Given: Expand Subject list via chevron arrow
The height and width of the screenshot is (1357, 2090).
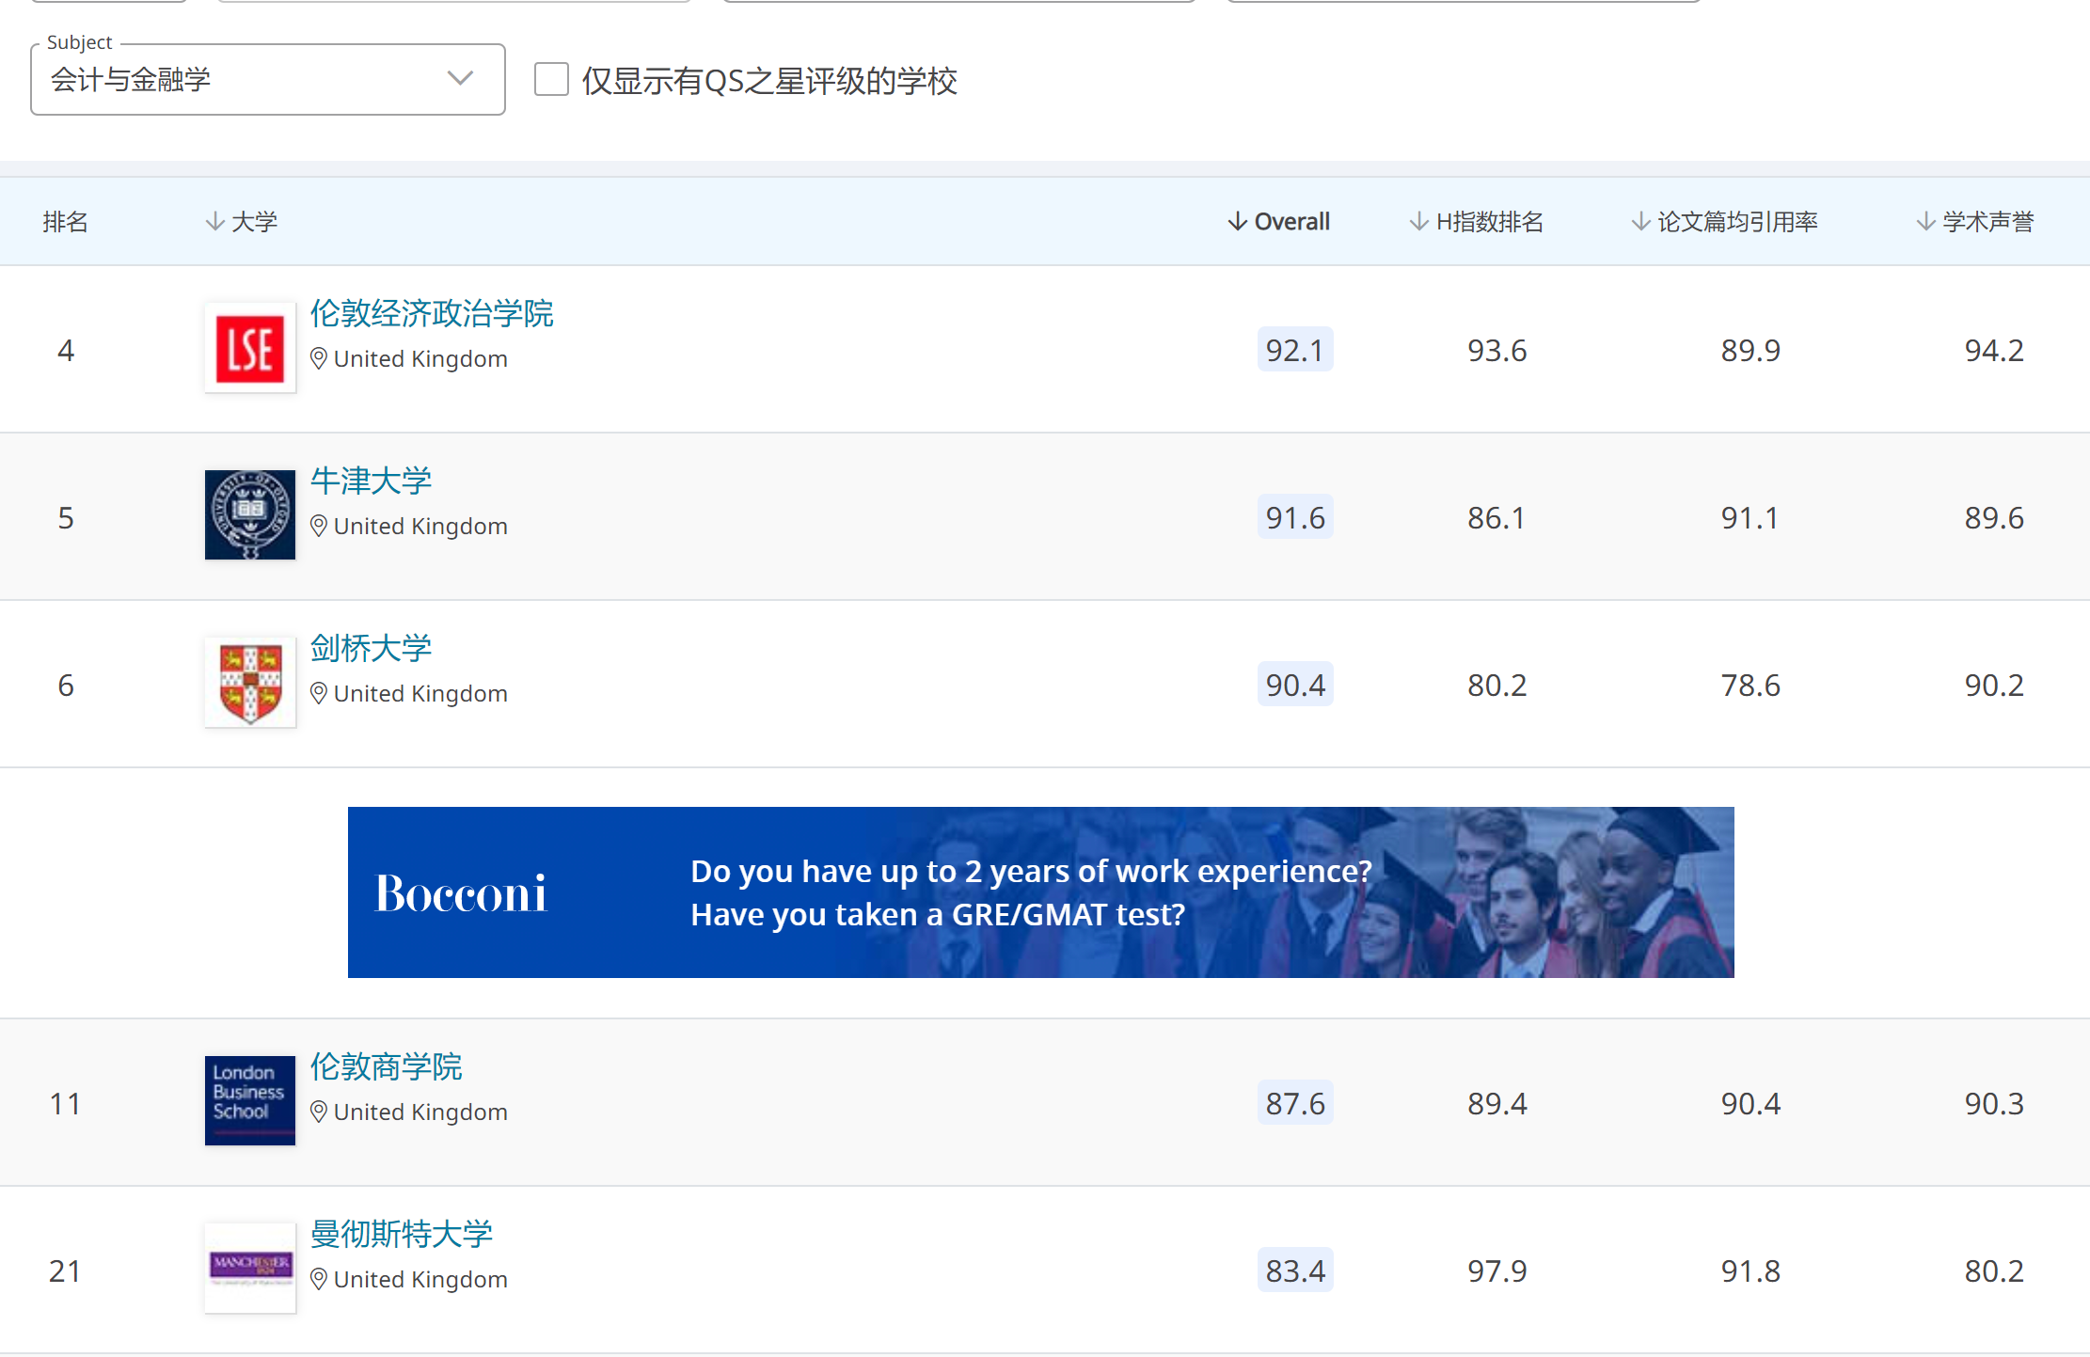Looking at the screenshot, I should tap(460, 79).
